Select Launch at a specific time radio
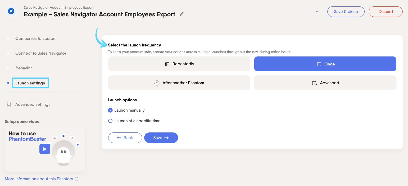Viewport: 408px width, 186px height. pyautogui.click(x=110, y=121)
